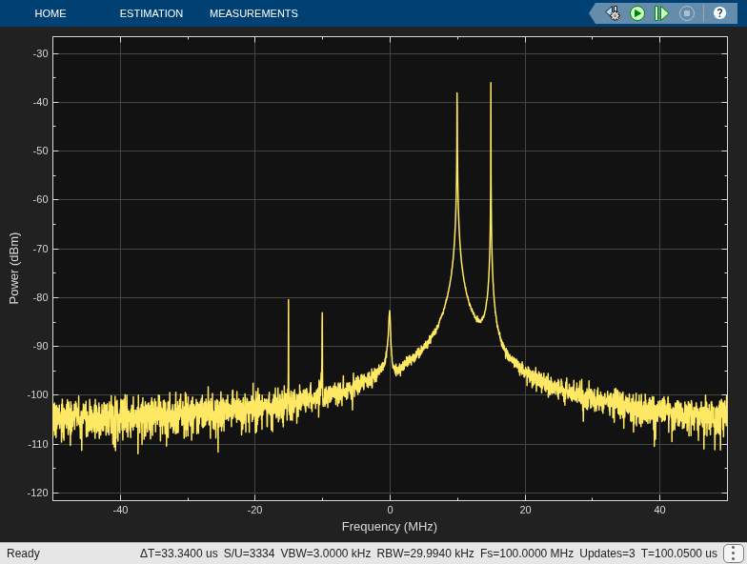Click the Power (dBm) axis label

tap(13, 269)
